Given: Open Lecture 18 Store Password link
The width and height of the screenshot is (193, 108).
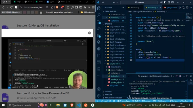Looking at the screenshot, I should [x=43, y=93].
